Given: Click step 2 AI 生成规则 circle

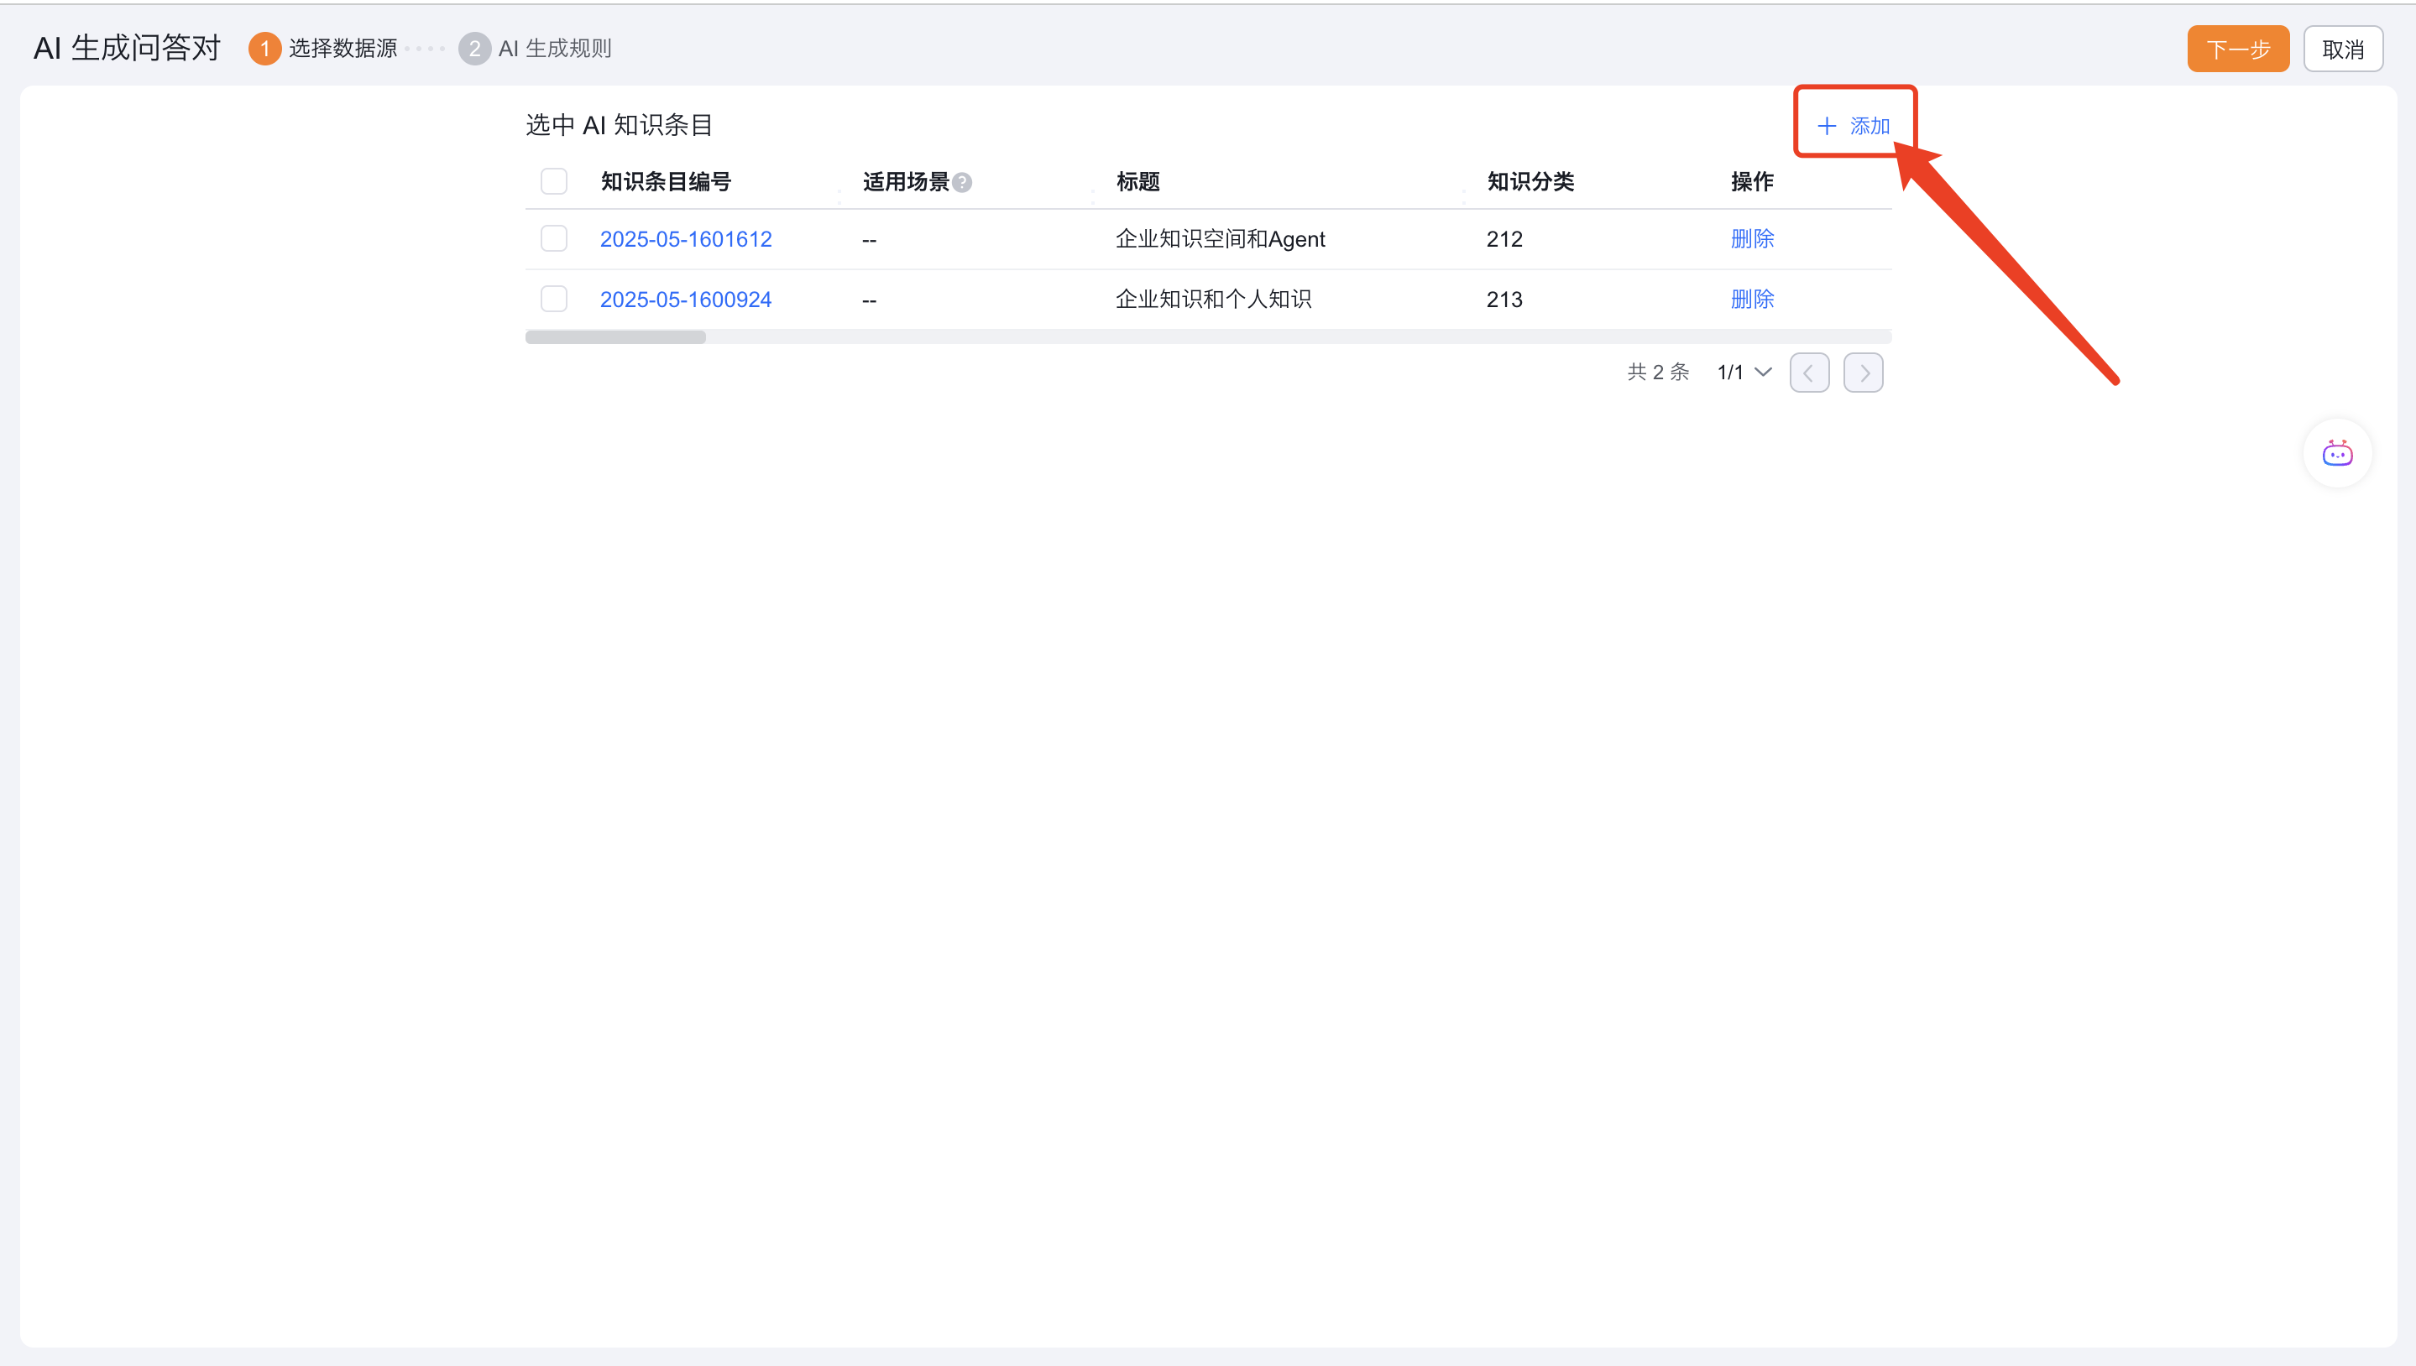Looking at the screenshot, I should pos(474,49).
